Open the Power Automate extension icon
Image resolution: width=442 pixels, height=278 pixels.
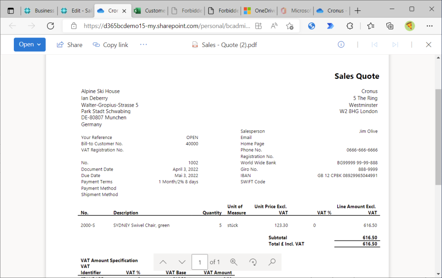[x=330, y=26]
